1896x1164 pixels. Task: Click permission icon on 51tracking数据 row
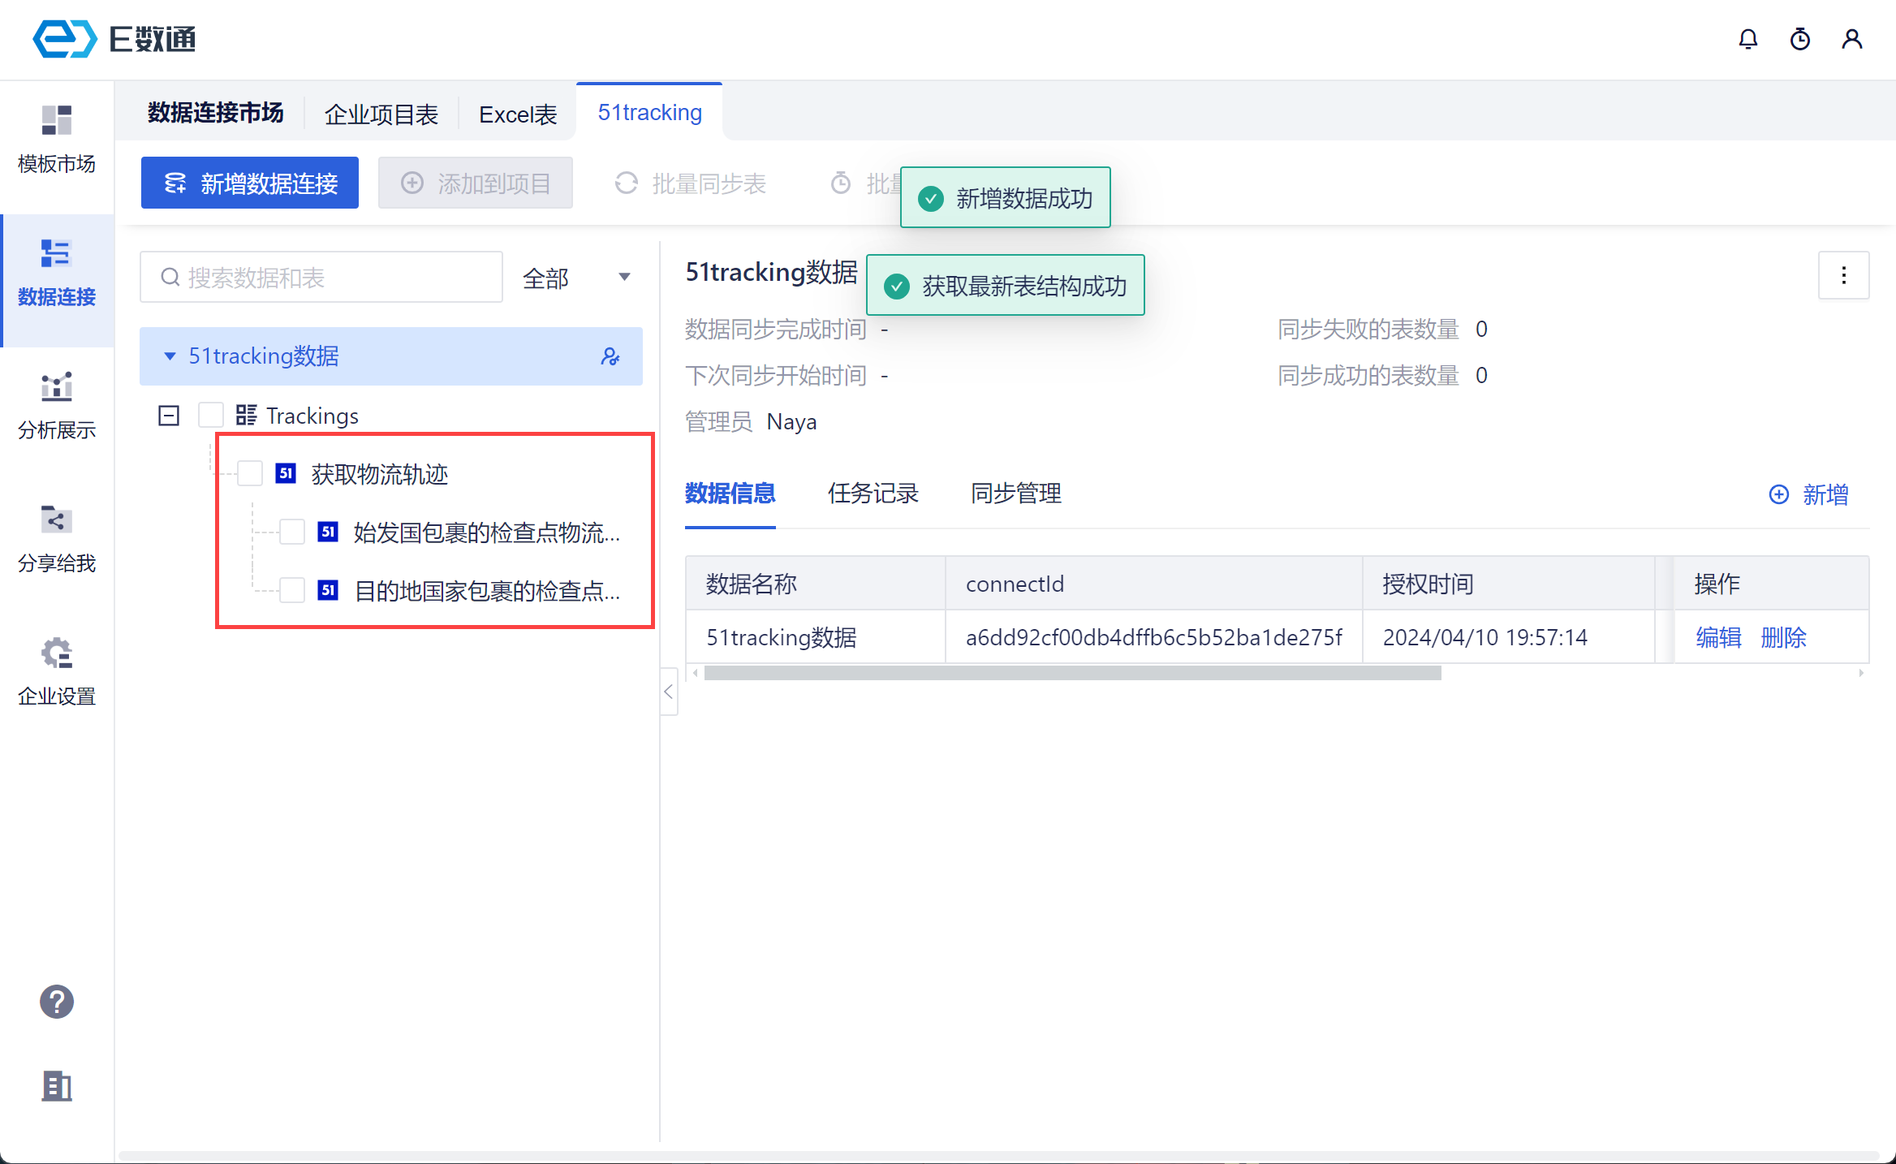pyautogui.click(x=610, y=356)
